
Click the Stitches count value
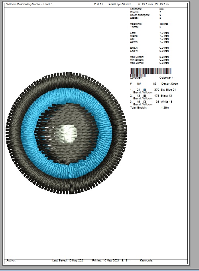pos(162,9)
